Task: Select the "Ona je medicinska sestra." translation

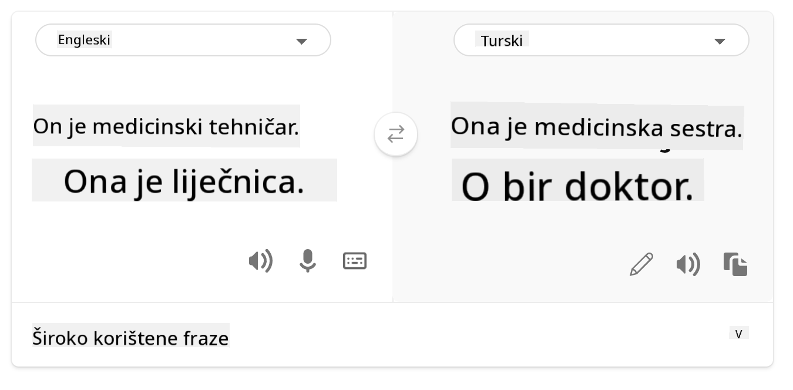Action: (596, 127)
